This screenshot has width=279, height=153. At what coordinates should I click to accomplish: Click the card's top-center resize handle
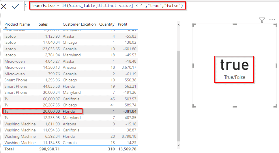coord(235,24)
